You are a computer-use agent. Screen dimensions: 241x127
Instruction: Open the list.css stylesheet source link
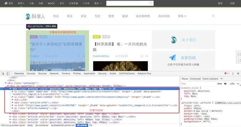tap(228, 103)
